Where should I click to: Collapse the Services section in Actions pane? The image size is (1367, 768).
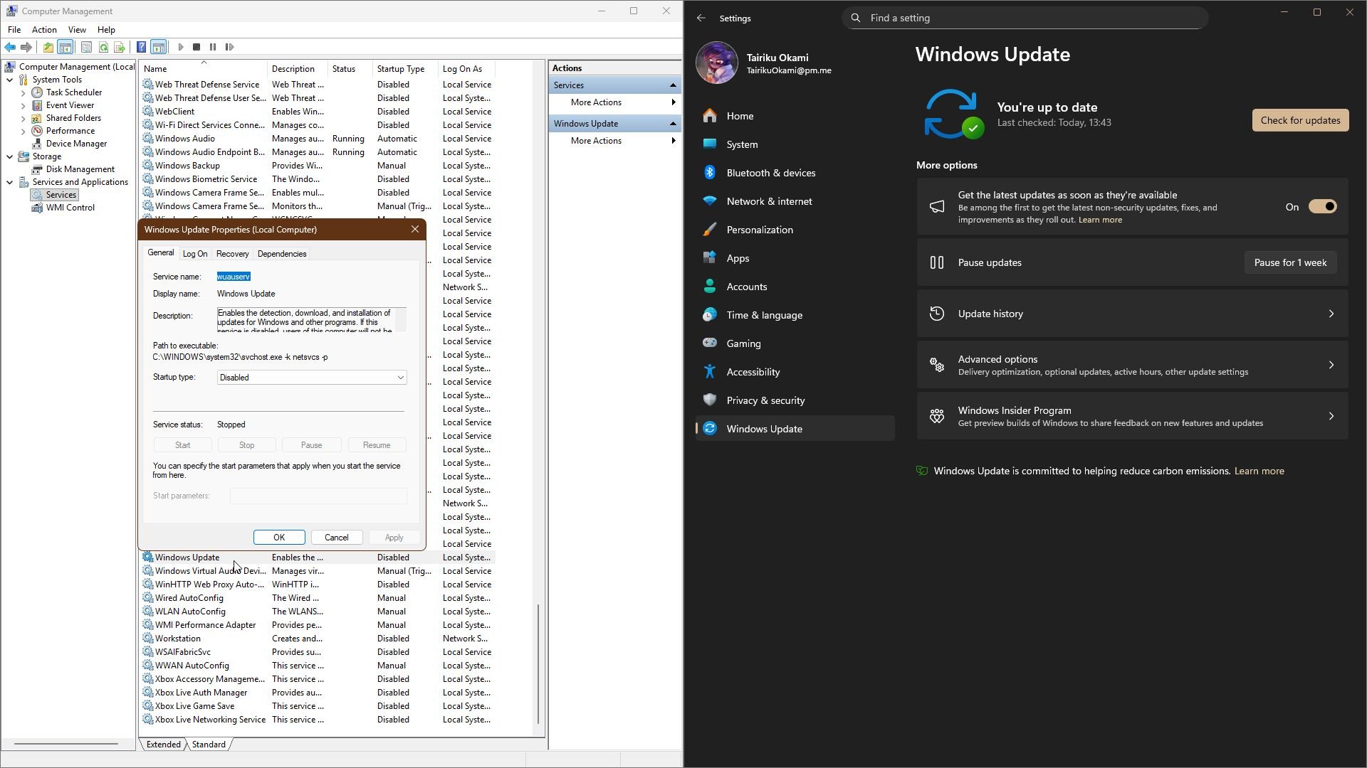(x=673, y=85)
